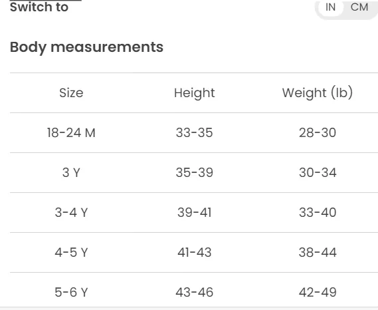Screen dimensions: 378x310
Task: Click the Size column header
Action: coord(71,92)
